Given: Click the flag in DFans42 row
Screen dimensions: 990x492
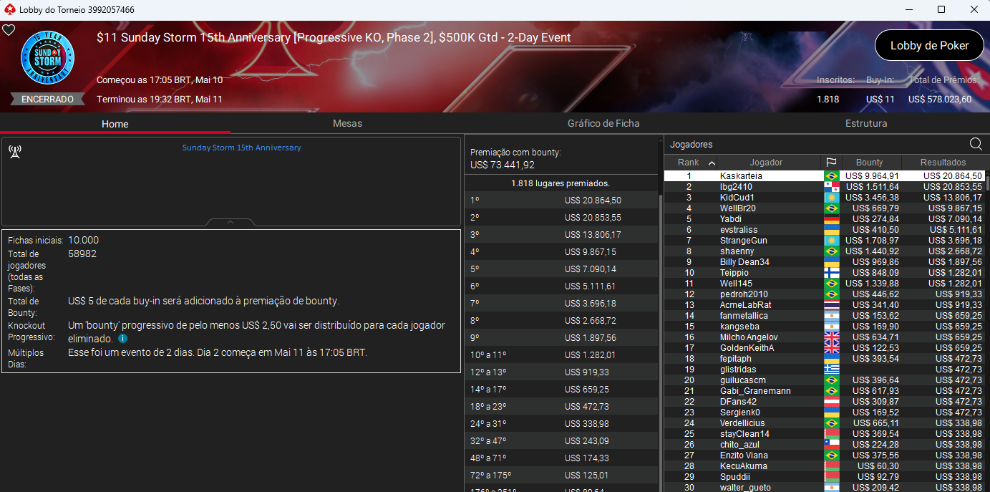Looking at the screenshot, I should click(832, 402).
